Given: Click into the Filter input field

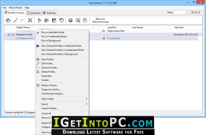Looking at the screenshot, I should 180,12.
